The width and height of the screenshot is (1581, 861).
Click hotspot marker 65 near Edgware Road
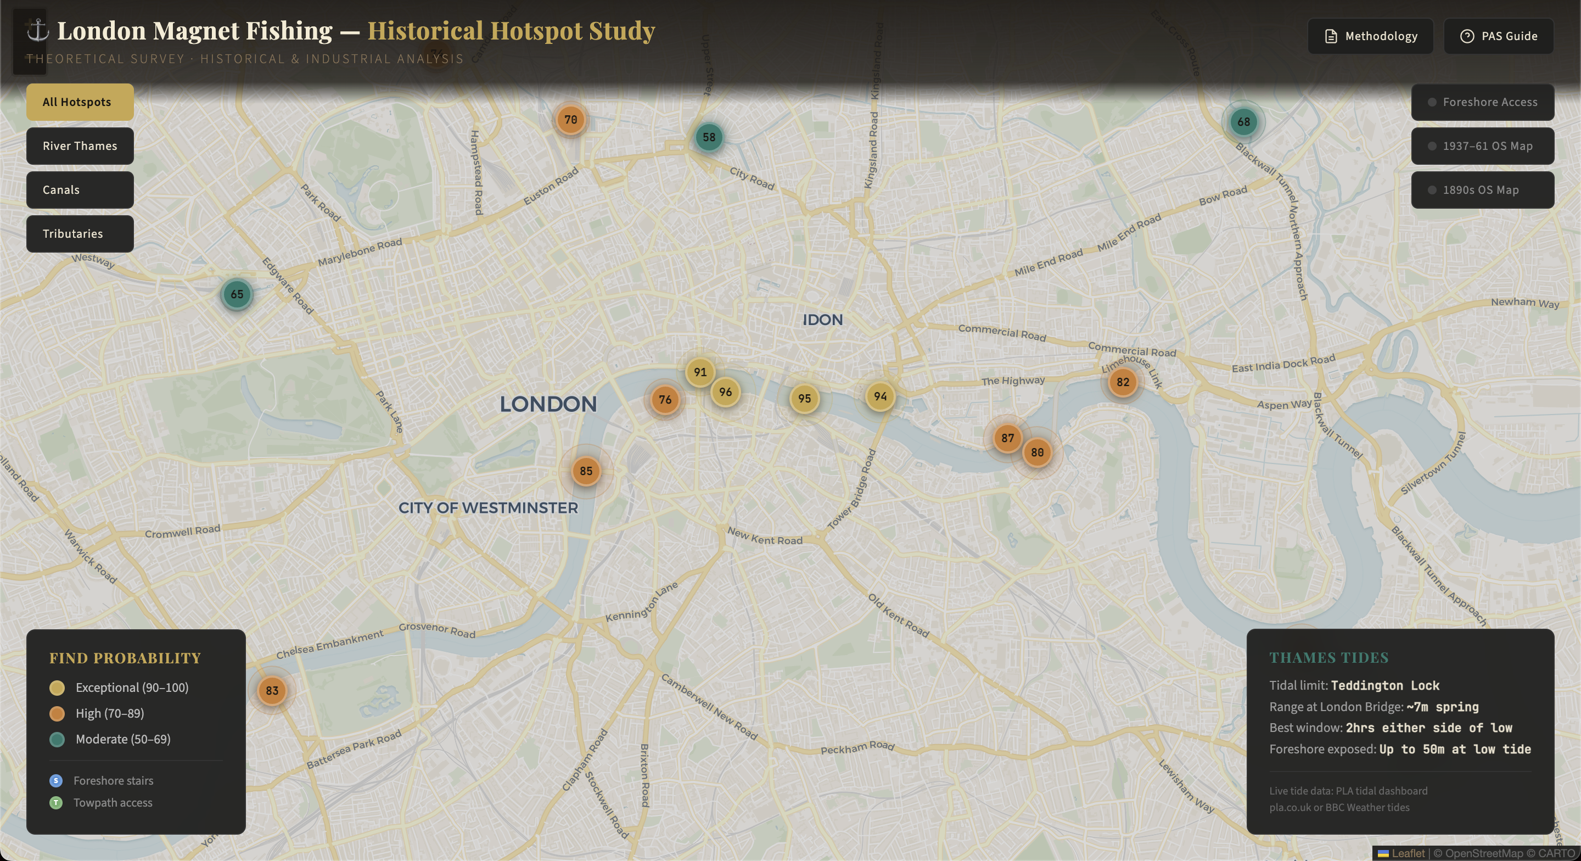[x=236, y=294]
